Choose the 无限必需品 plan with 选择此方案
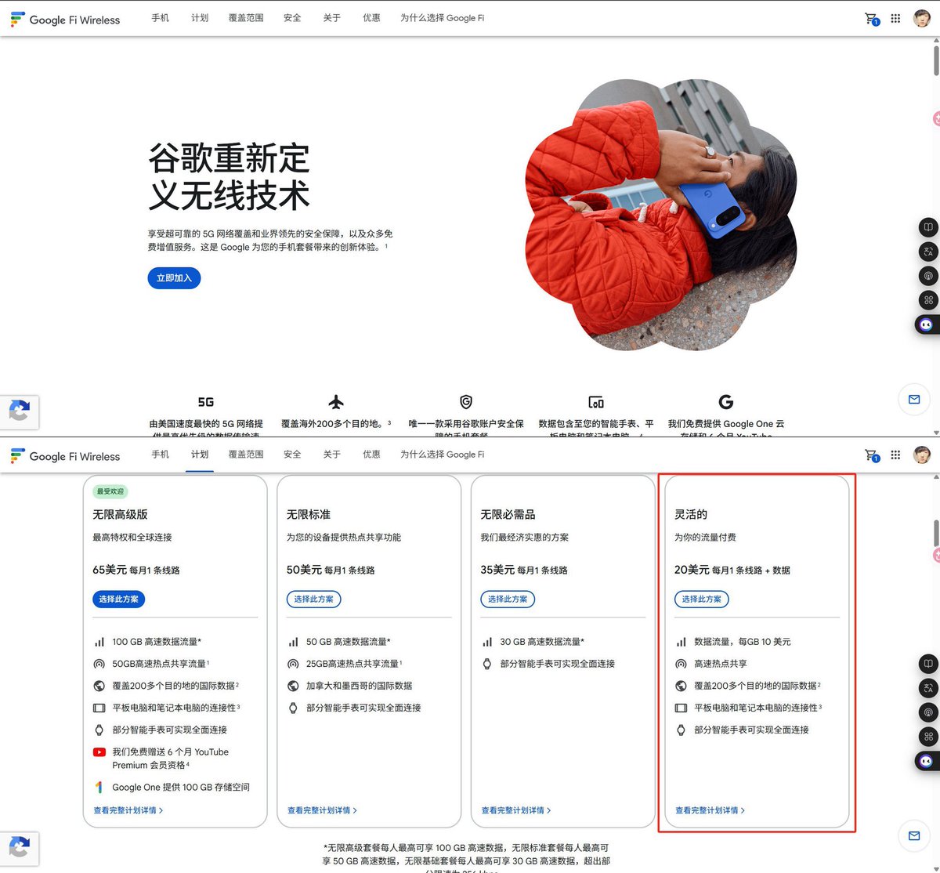Image resolution: width=940 pixels, height=873 pixels. point(508,600)
